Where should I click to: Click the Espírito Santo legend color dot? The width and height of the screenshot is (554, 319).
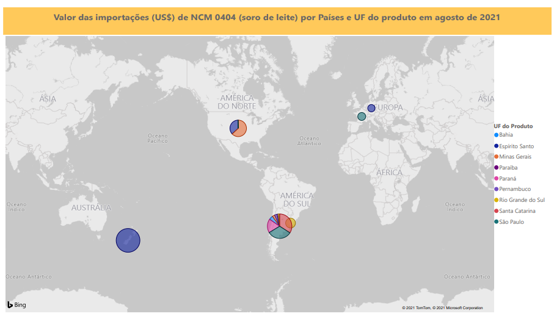(x=497, y=146)
